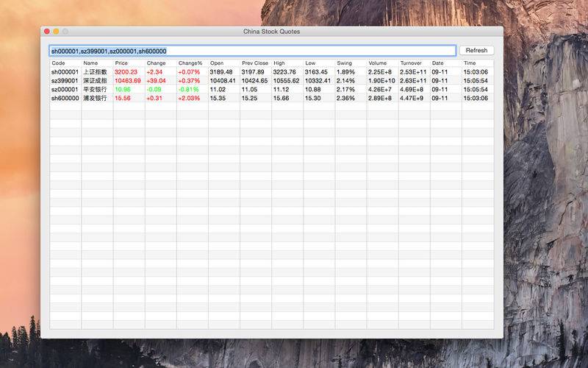The image size is (588, 368).
Task: Close the China Stock Quotes window
Action: click(47, 32)
